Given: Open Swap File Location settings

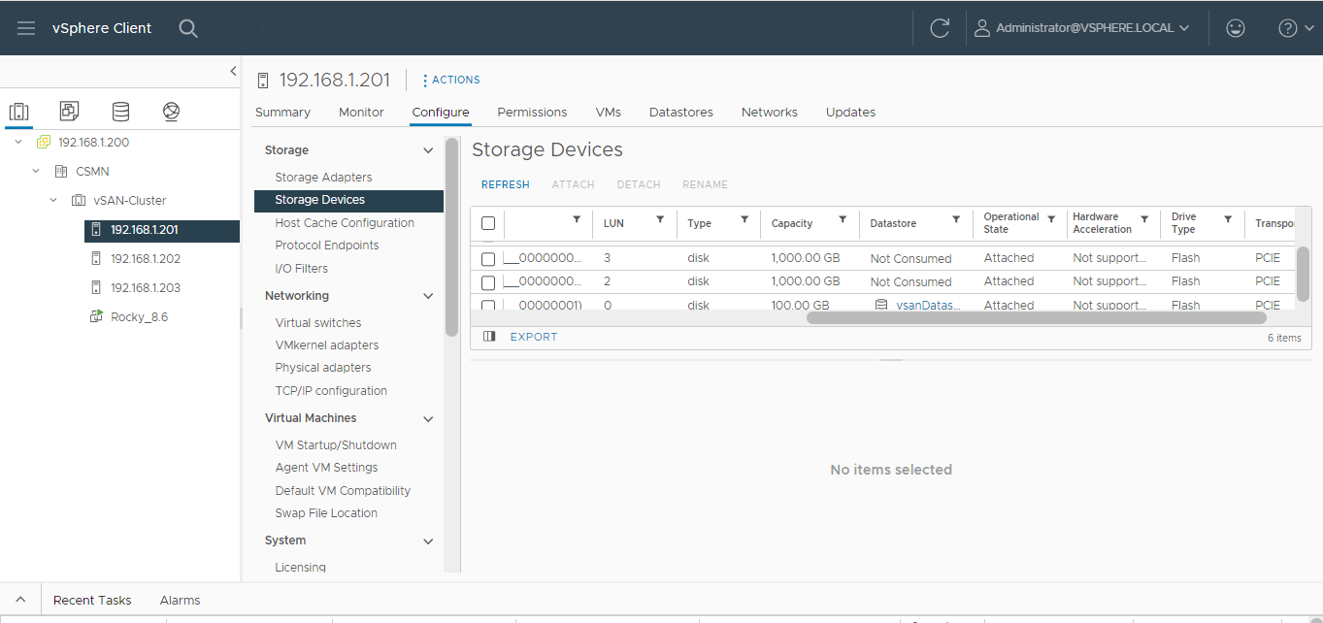Looking at the screenshot, I should click(326, 513).
